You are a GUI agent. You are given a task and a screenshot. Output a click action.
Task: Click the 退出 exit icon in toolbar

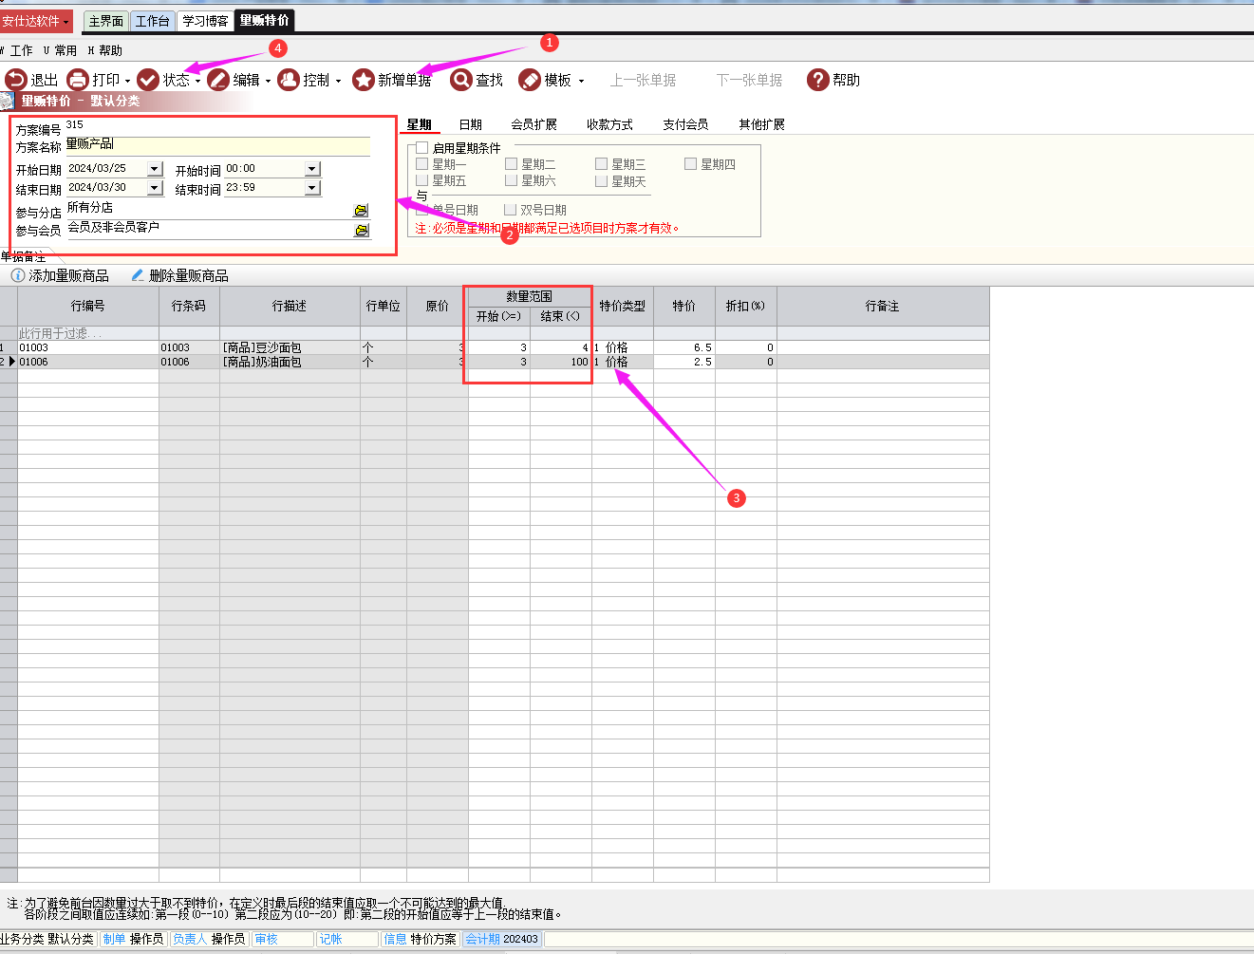pos(16,80)
